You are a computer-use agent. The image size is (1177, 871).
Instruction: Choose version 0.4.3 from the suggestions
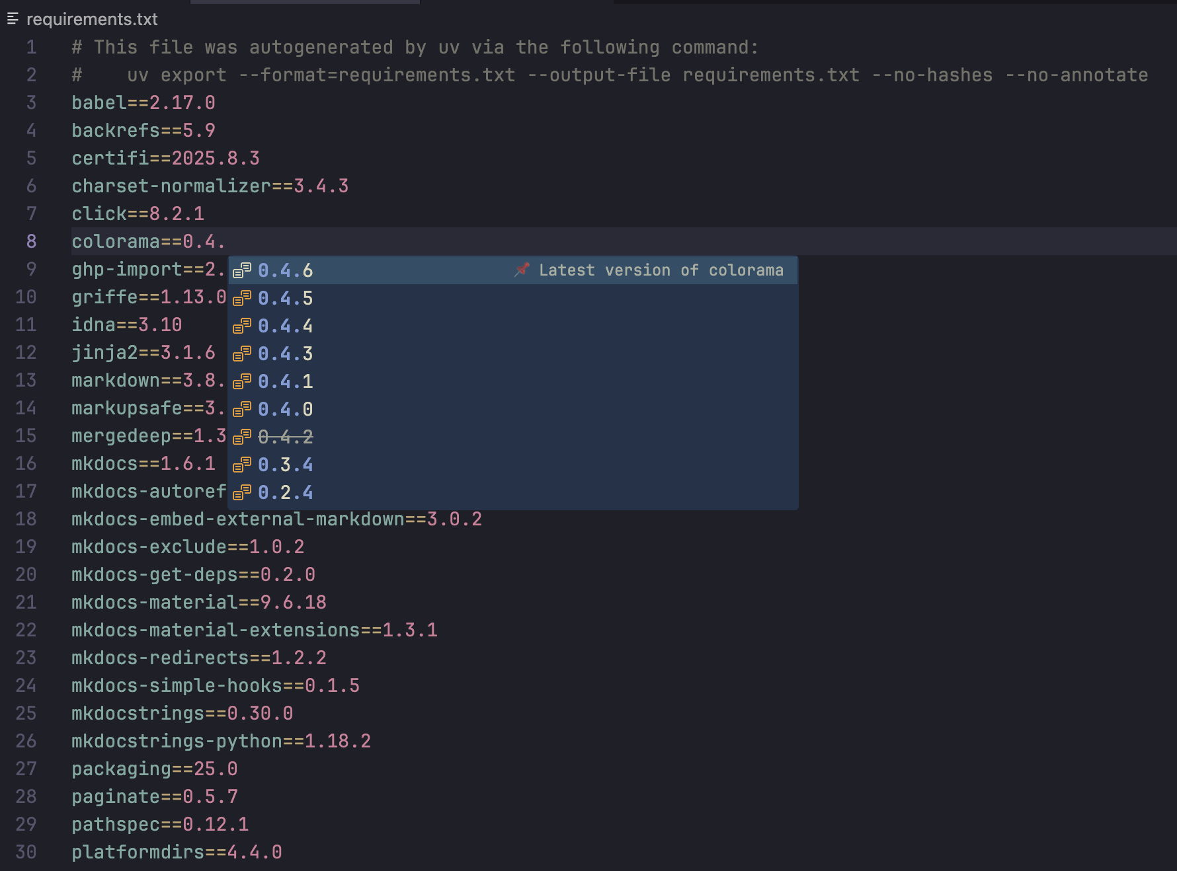point(513,354)
